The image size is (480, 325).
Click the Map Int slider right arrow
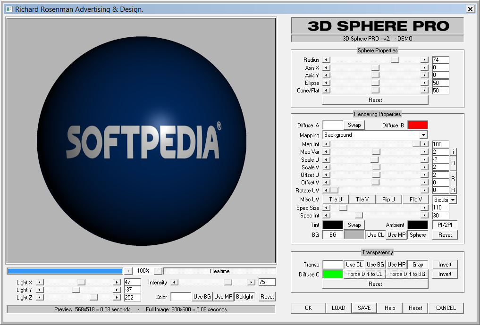(424, 144)
